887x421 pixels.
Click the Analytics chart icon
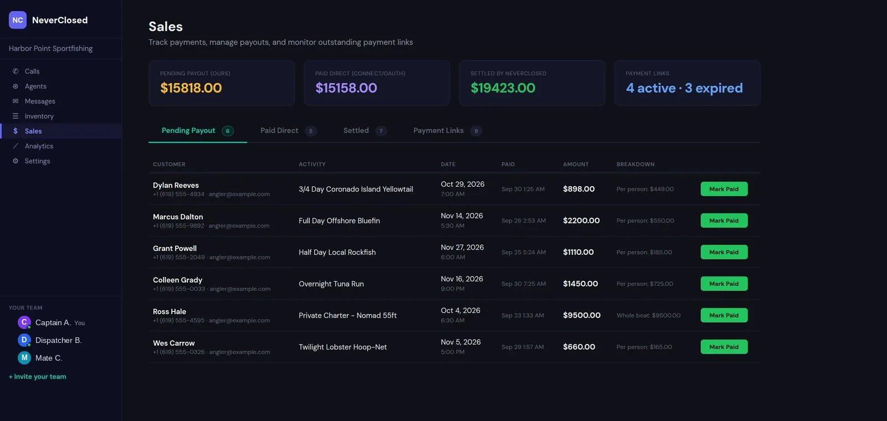16,146
